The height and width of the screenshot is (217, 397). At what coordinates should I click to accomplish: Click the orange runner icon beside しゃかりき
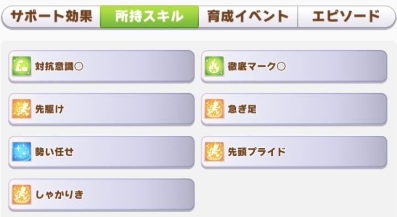tap(22, 194)
